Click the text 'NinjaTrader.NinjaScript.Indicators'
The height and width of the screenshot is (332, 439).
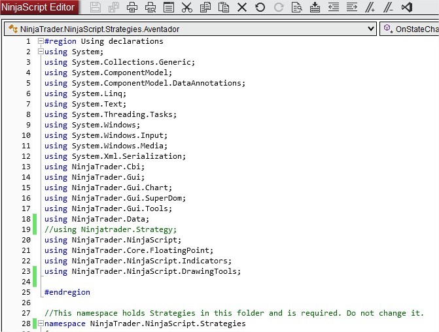(x=150, y=261)
